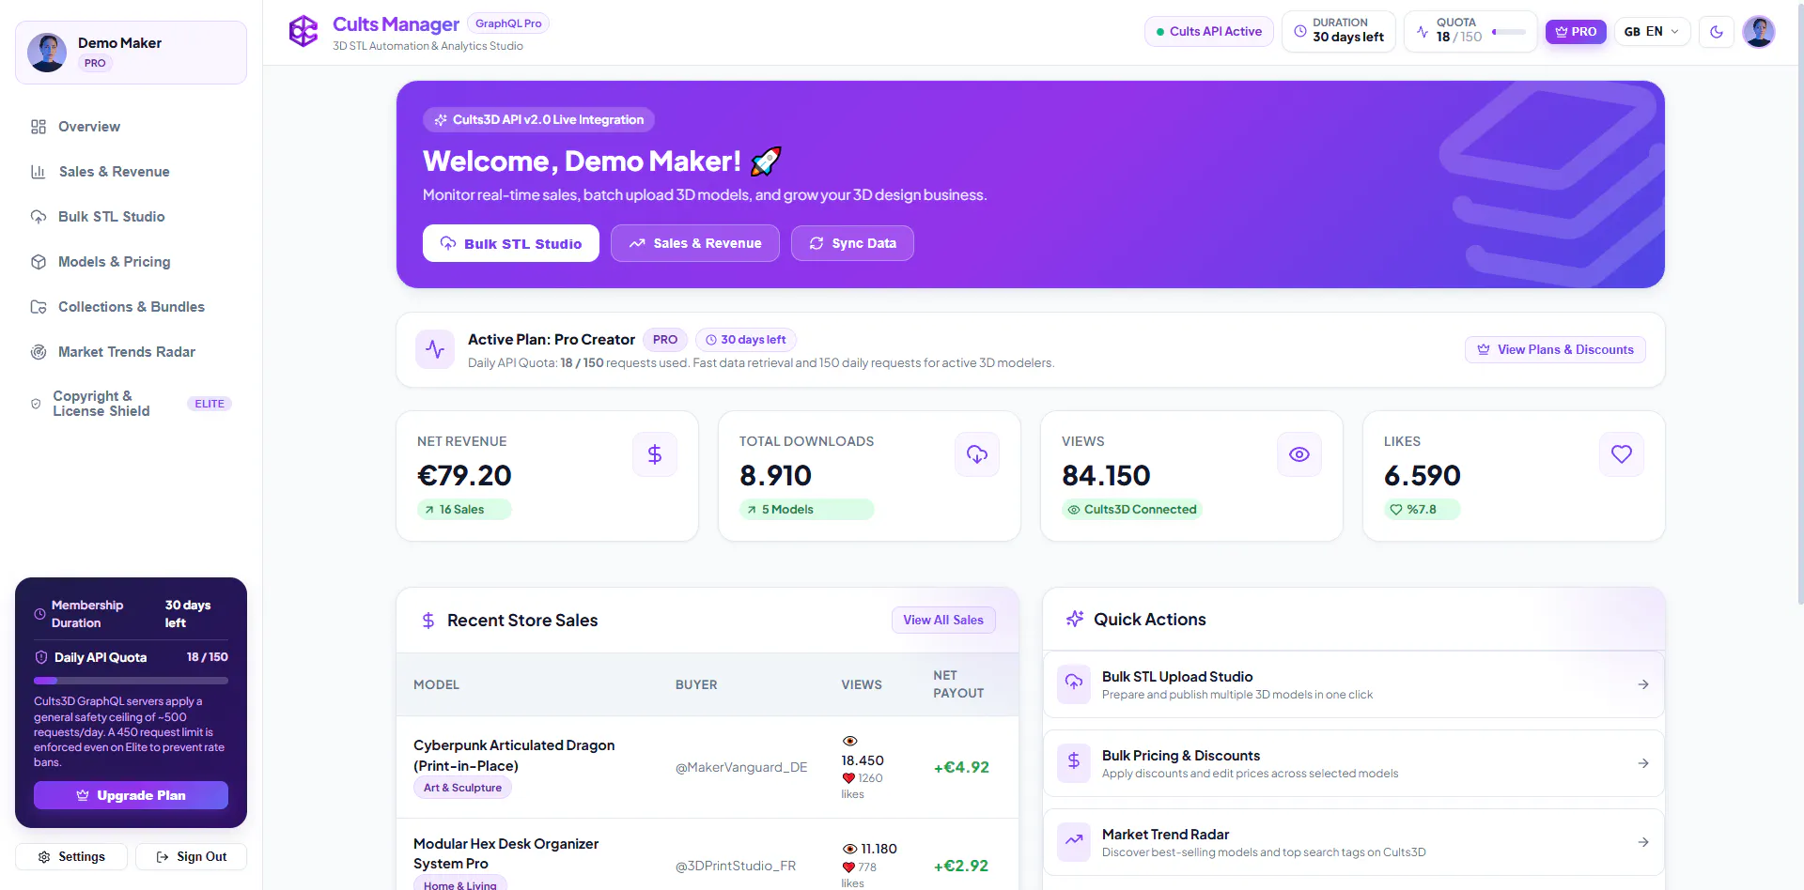Click the Cults3D Connected badge
This screenshot has height=890, width=1804.
pyautogui.click(x=1132, y=510)
